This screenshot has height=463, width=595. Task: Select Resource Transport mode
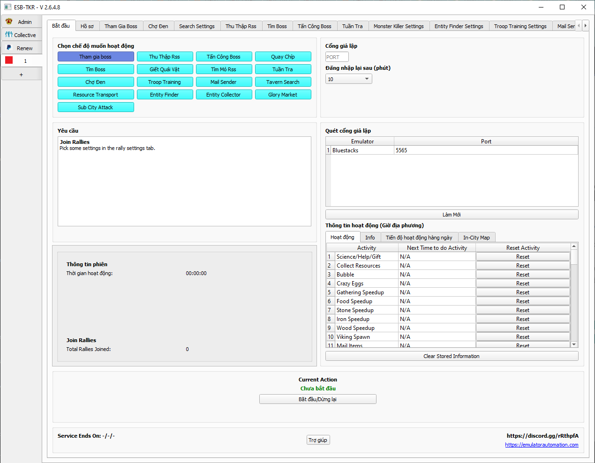click(96, 95)
